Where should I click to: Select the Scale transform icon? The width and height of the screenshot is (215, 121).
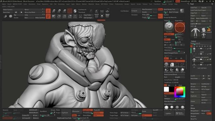(x=59, y=11)
